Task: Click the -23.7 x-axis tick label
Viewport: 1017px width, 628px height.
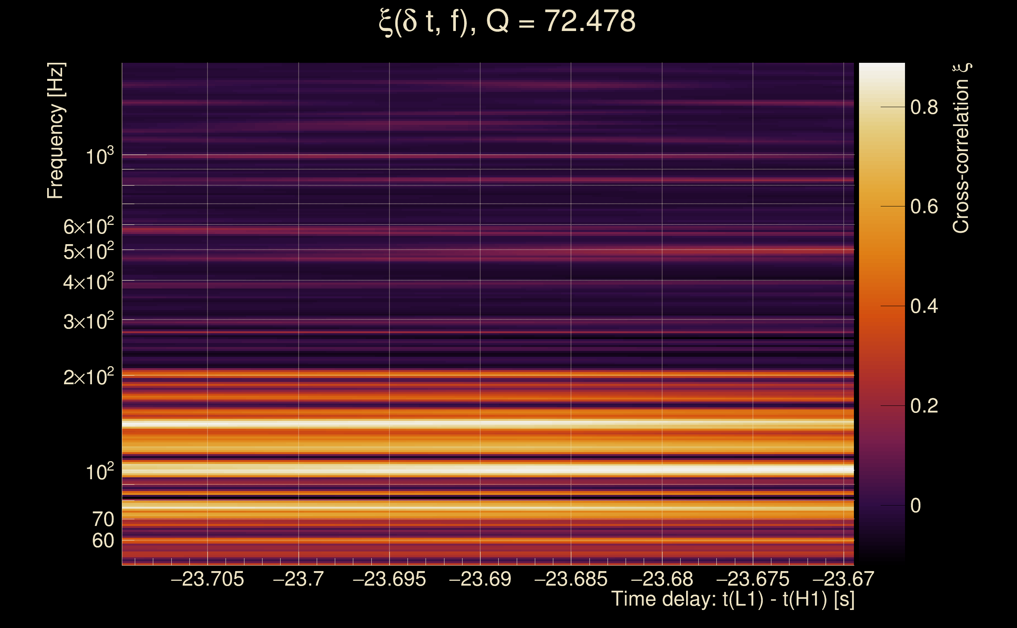Action: [x=298, y=579]
